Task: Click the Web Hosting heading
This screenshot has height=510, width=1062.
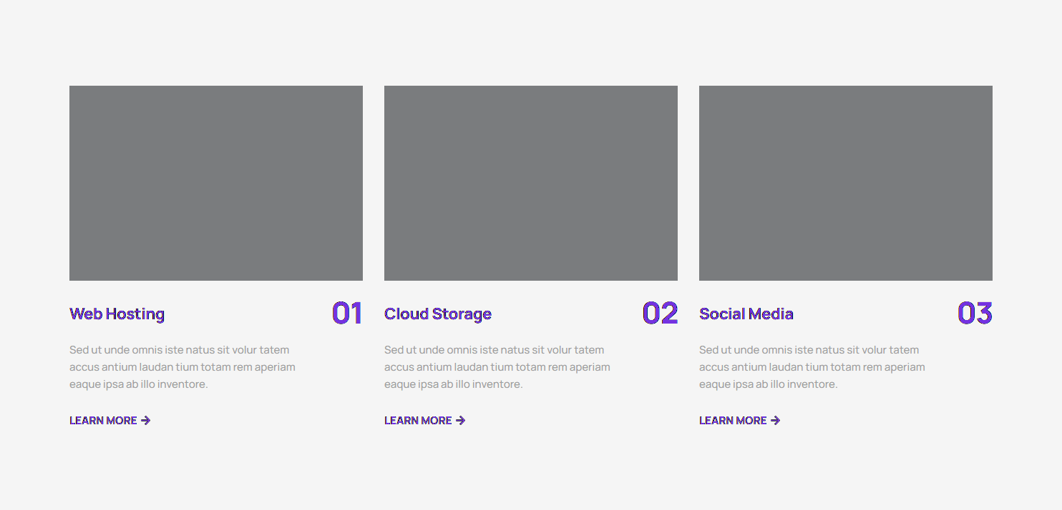Action: (117, 314)
